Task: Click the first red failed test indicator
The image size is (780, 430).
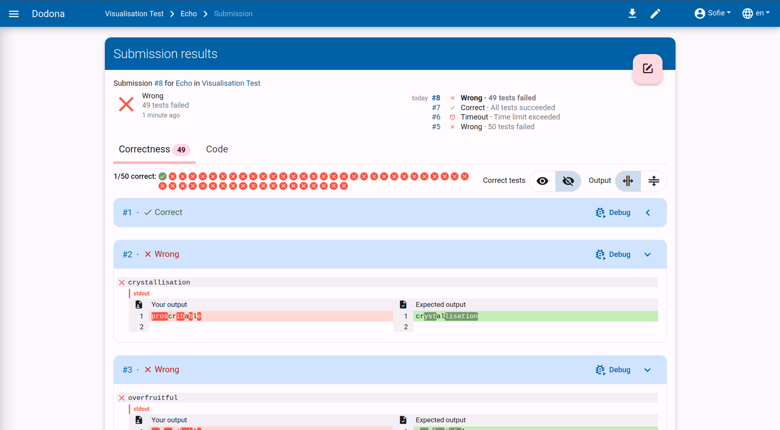Action: [x=173, y=176]
